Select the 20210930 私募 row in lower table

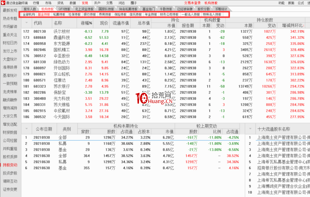[x=131, y=143]
